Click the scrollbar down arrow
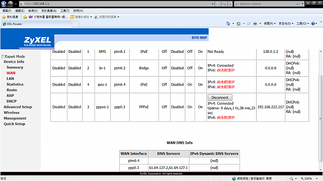The height and width of the screenshot is (181, 323). pos(320,170)
